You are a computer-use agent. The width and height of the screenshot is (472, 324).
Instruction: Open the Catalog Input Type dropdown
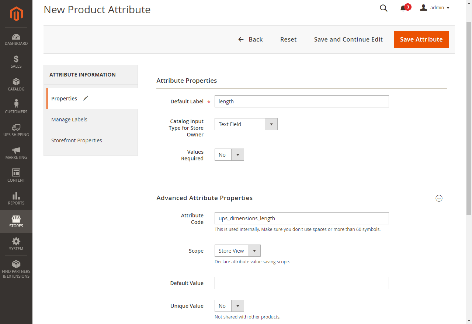[271, 124]
